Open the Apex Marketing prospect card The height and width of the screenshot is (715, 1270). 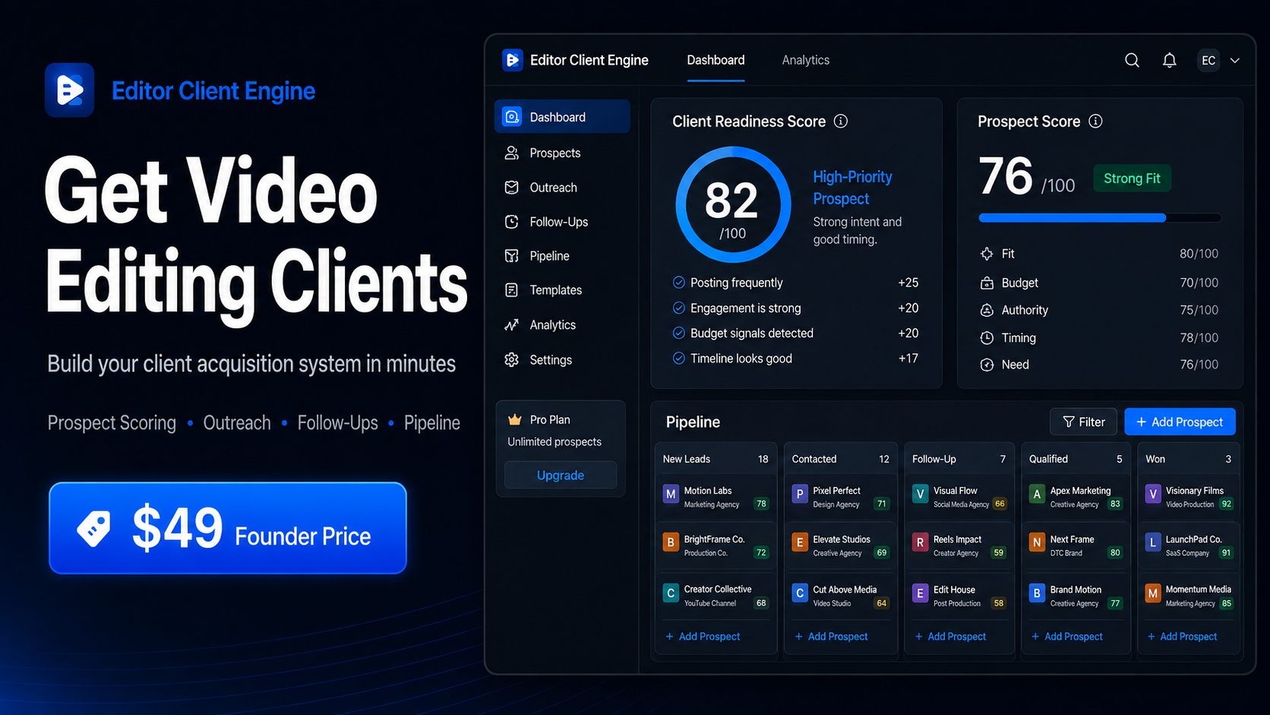pos(1076,497)
